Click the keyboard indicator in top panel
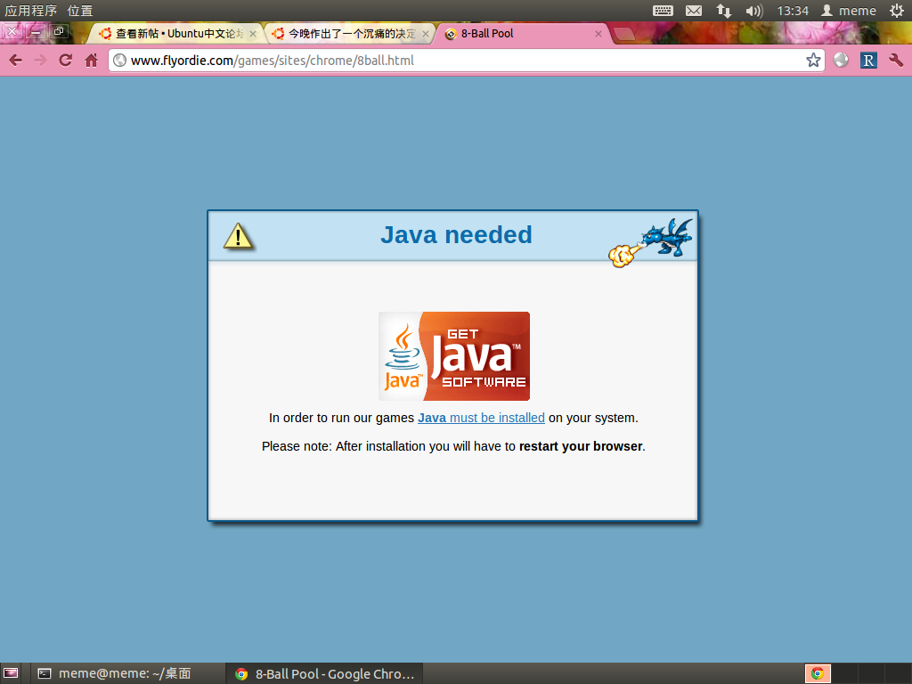 tap(663, 11)
